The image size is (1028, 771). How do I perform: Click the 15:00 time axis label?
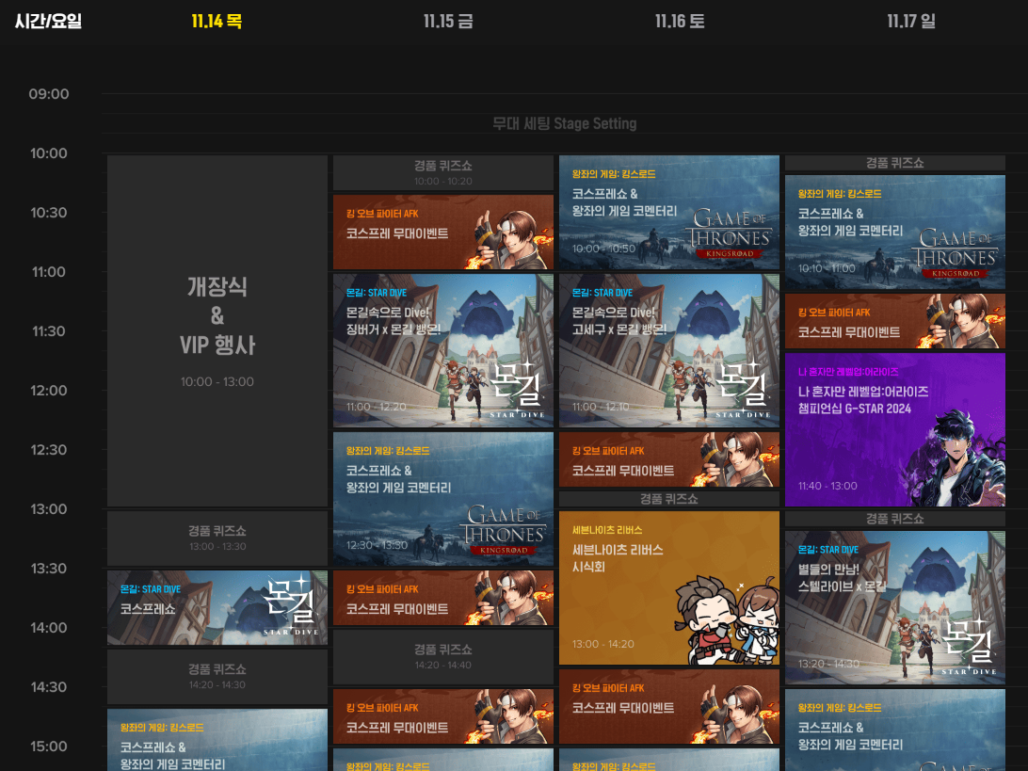click(49, 747)
